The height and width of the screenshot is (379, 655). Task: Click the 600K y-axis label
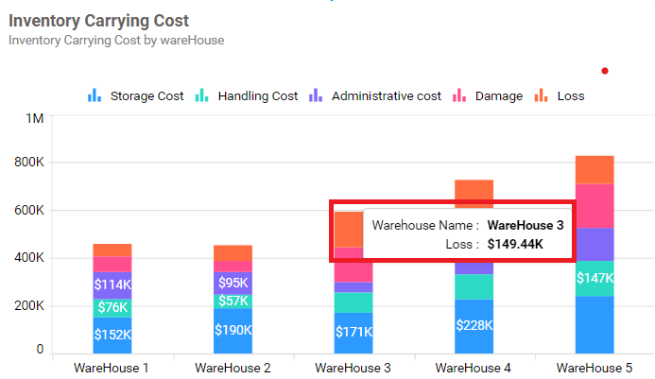click(28, 210)
